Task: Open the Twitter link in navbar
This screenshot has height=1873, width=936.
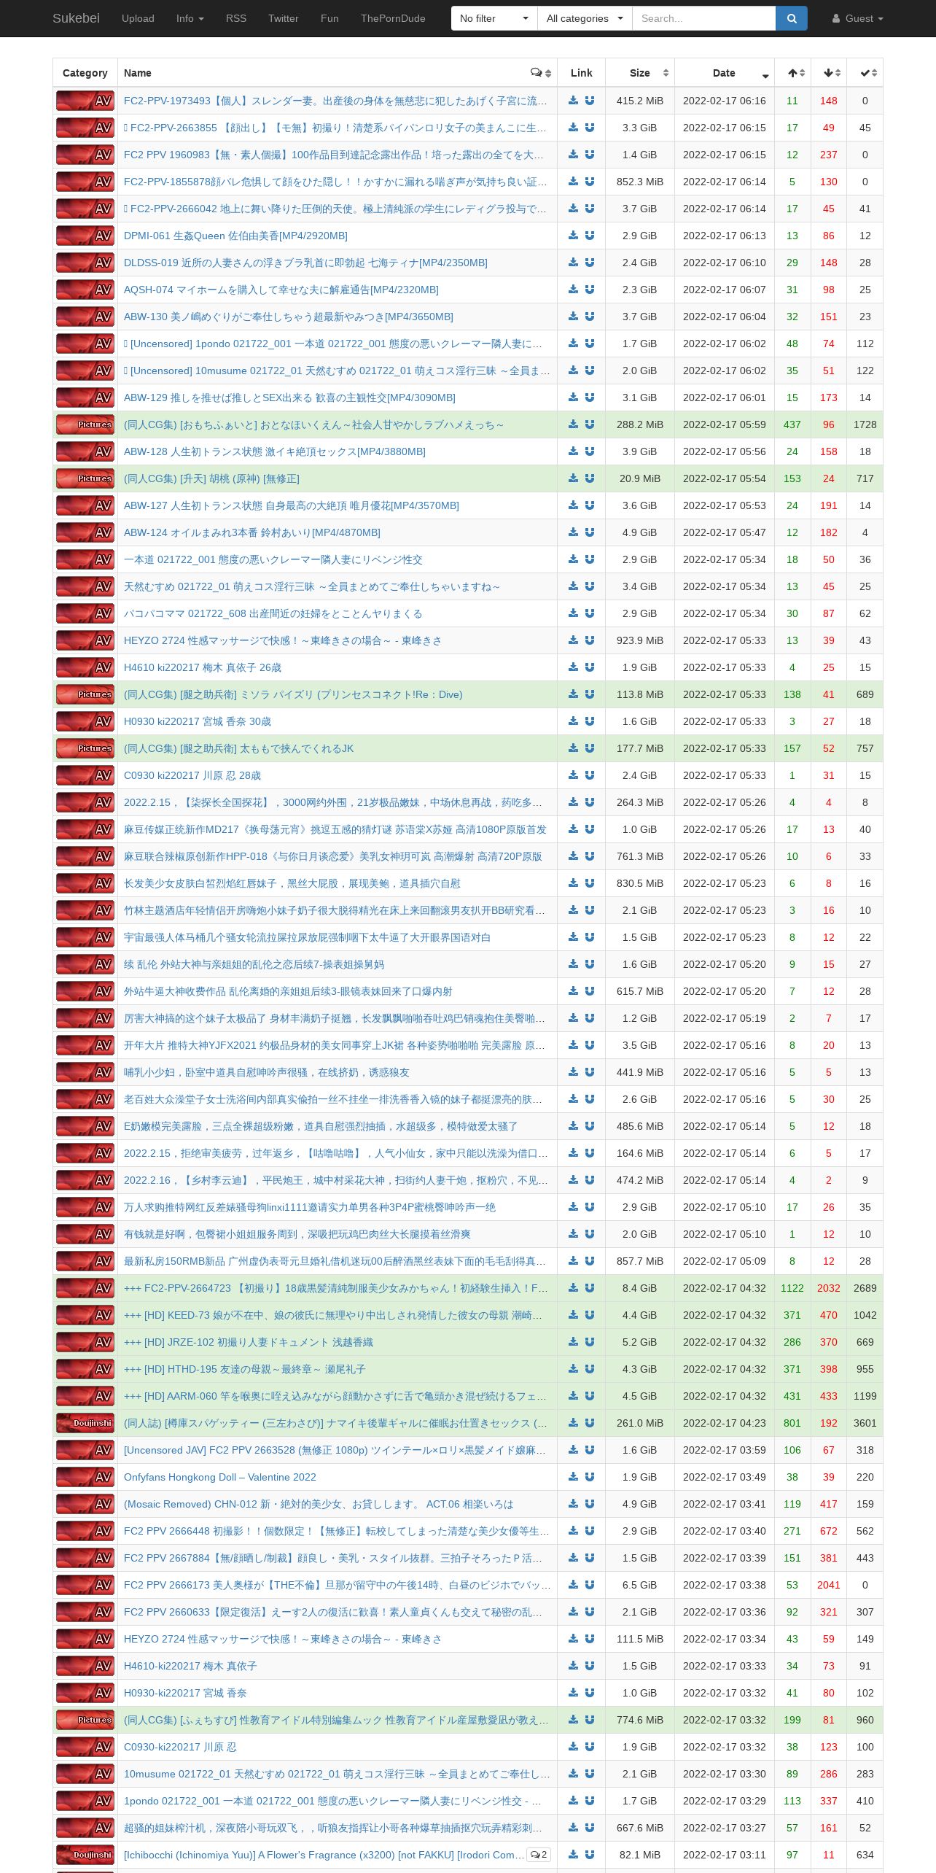Action: [x=284, y=18]
